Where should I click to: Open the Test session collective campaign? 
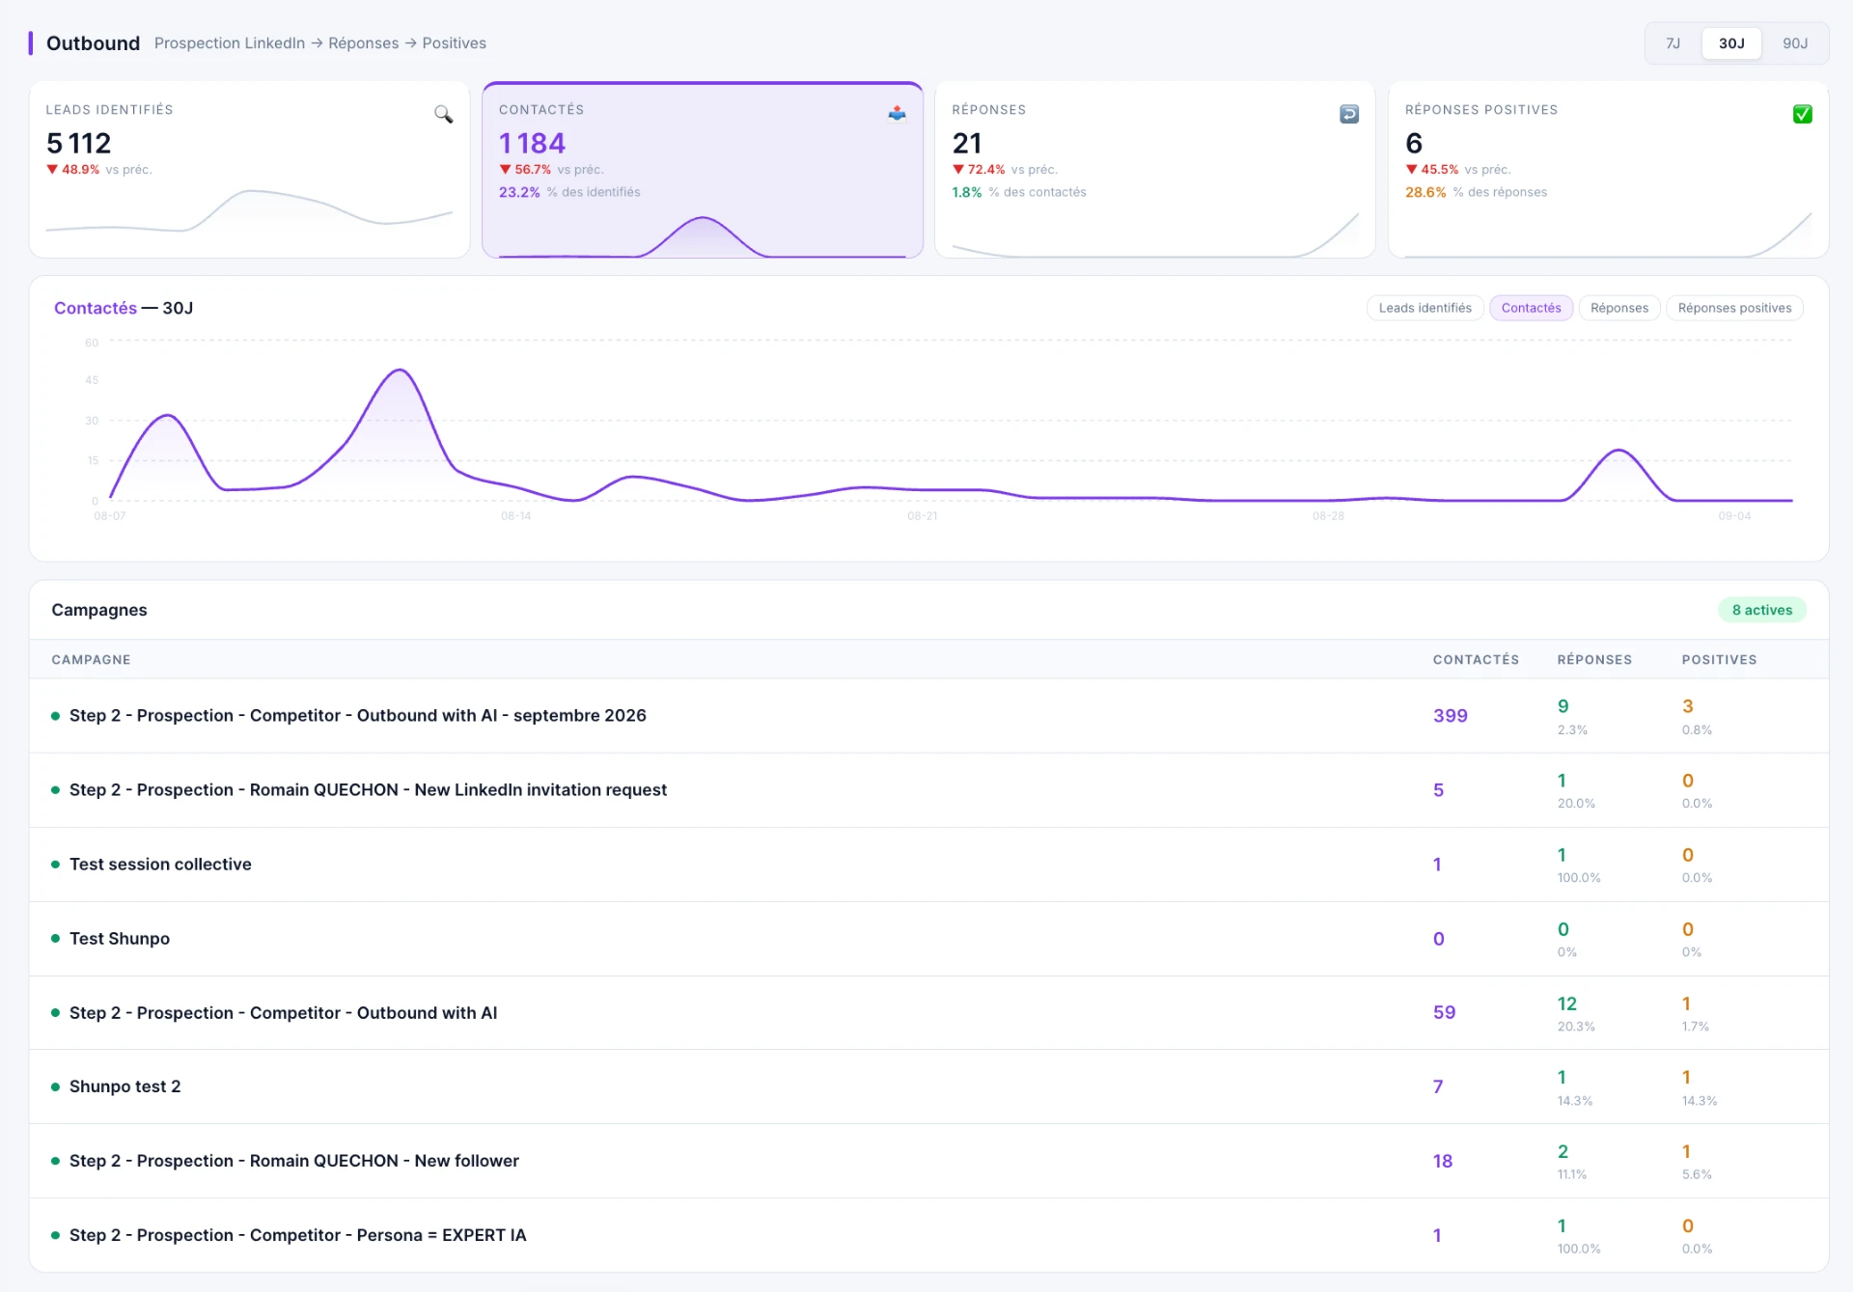928,865
